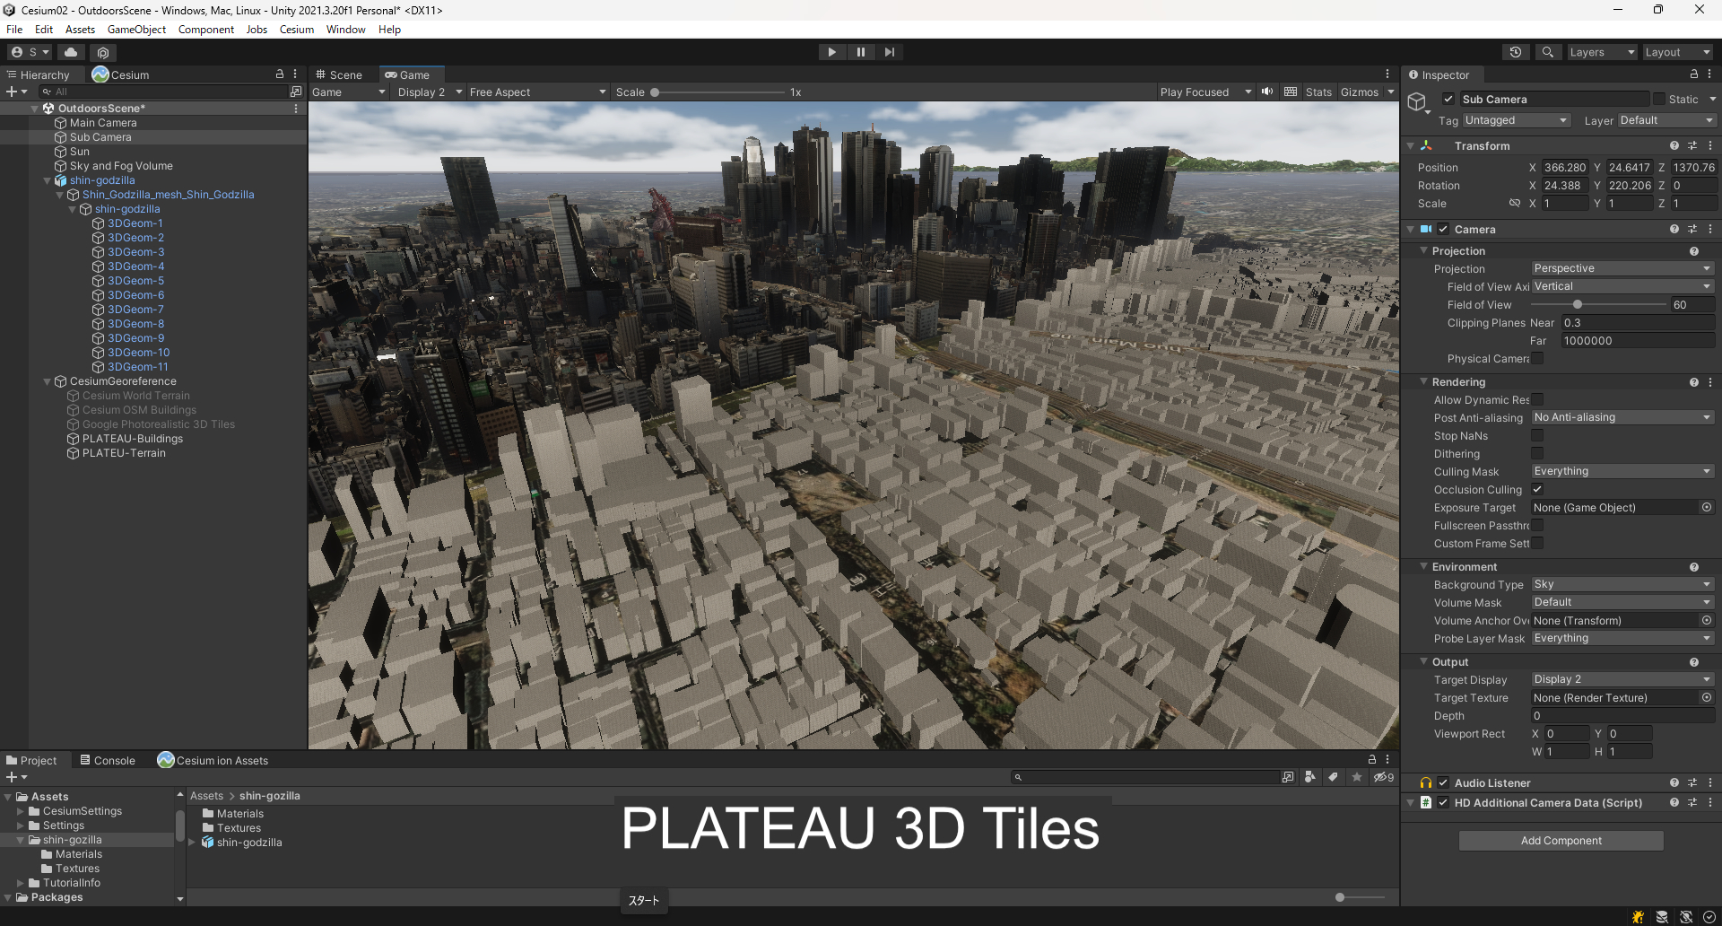Open the GameObject menu
This screenshot has height=926, width=1722.
136,29
